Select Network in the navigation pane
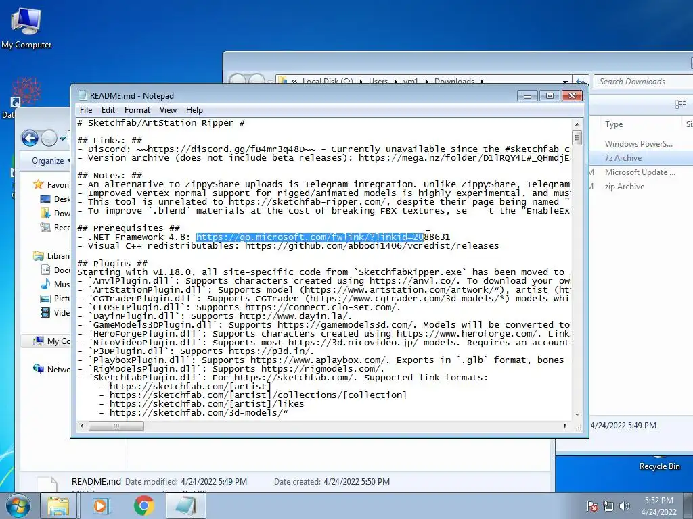This screenshot has width=693, height=519. (51, 369)
